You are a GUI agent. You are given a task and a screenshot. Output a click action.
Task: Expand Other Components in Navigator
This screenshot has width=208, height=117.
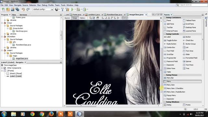[x=2, y=68]
